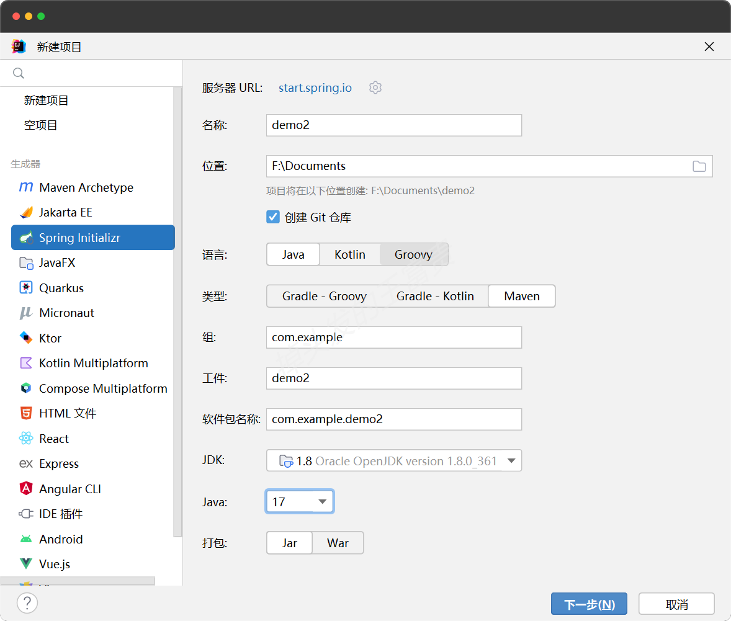The width and height of the screenshot is (731, 621).
Task: Select Compose Multiplatform generator entry
Action: [x=93, y=388]
